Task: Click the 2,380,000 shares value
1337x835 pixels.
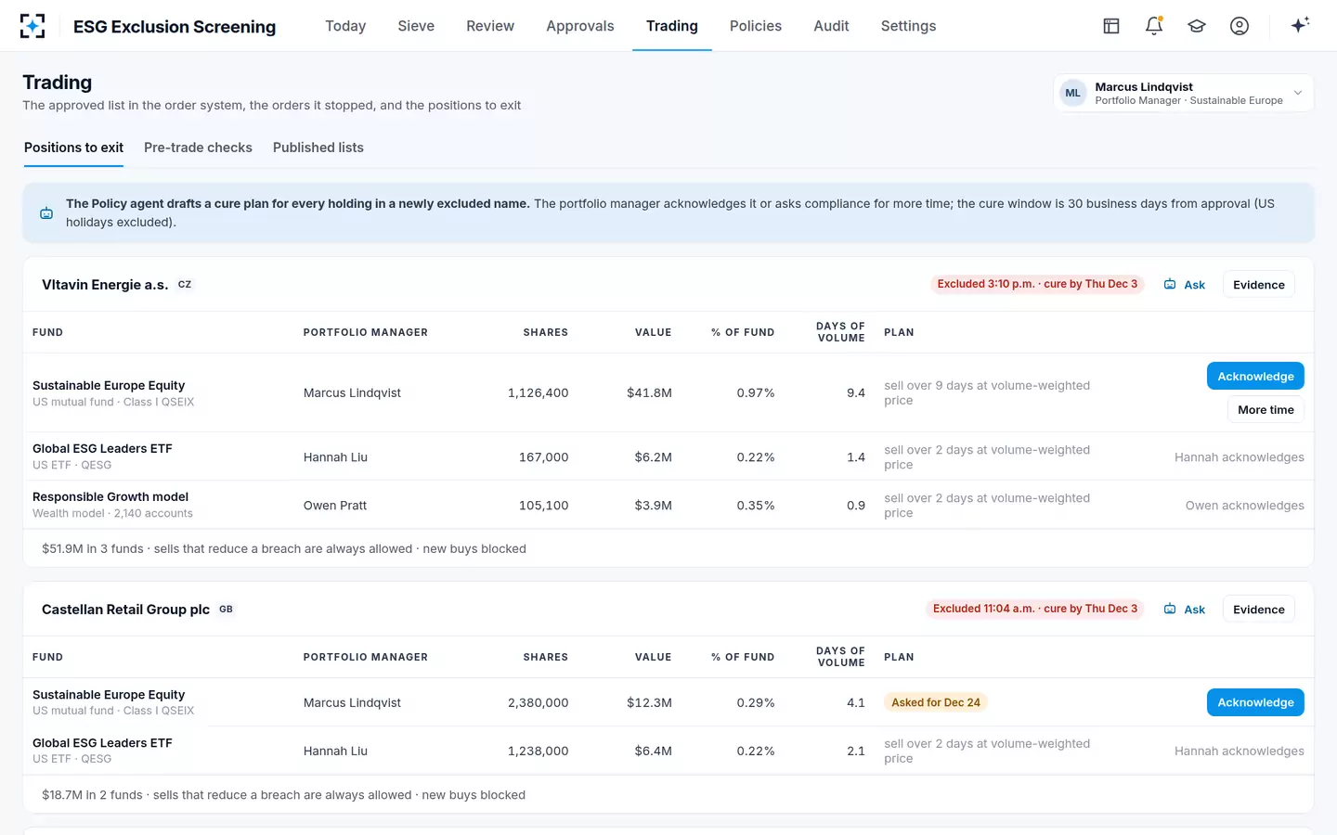Action: (x=538, y=703)
